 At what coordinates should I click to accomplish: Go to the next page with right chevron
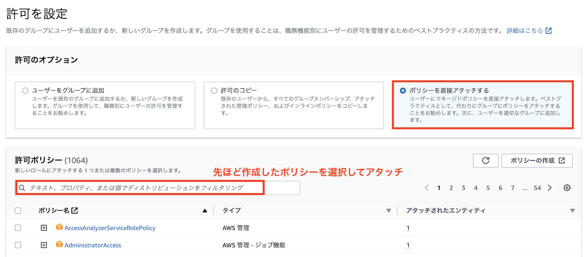(x=550, y=188)
